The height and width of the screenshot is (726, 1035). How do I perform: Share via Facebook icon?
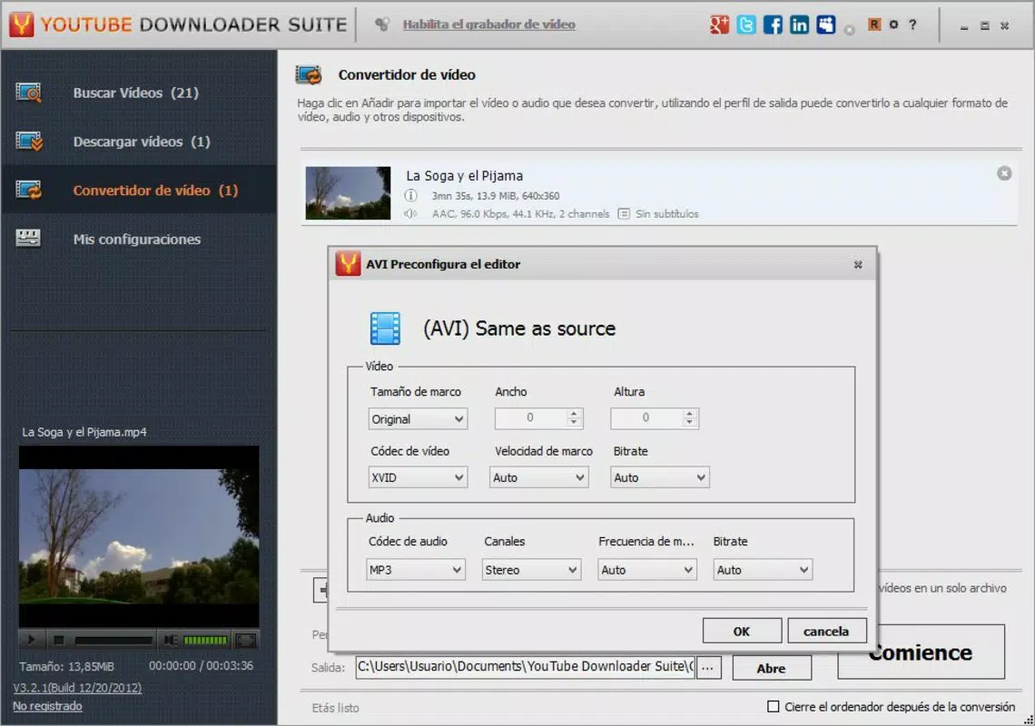[x=773, y=25]
